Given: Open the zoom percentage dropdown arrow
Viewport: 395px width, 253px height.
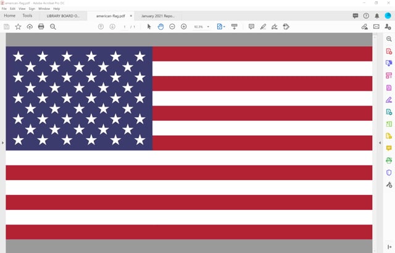Looking at the screenshot, I should click(x=208, y=27).
